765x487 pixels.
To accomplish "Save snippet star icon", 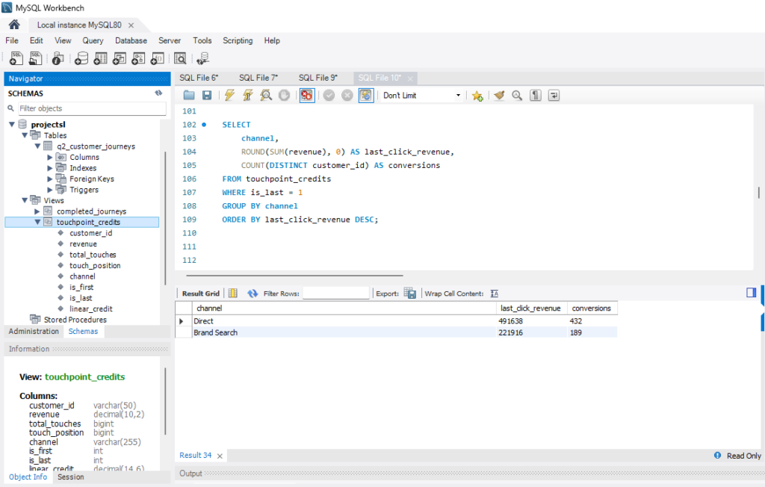I will click(x=477, y=96).
